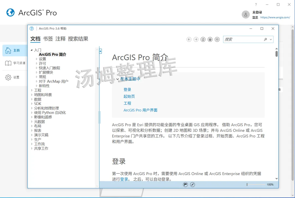
Task: Print the topic using the printer icon
Action: pos(210,39)
